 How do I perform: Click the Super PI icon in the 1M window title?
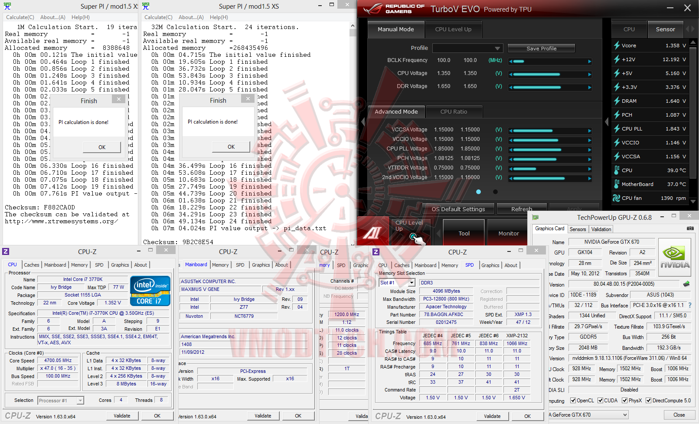pos(7,6)
